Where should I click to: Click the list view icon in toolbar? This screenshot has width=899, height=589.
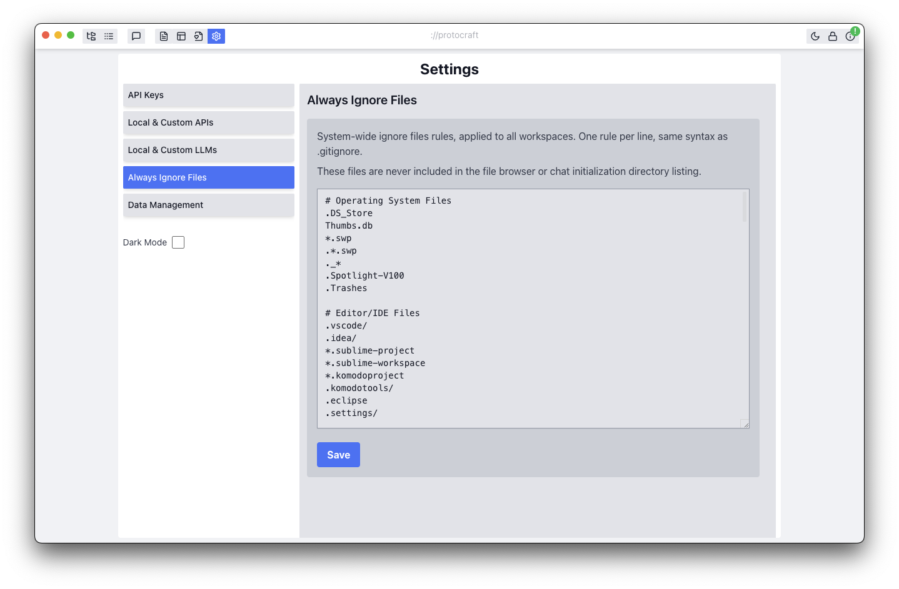pos(109,36)
